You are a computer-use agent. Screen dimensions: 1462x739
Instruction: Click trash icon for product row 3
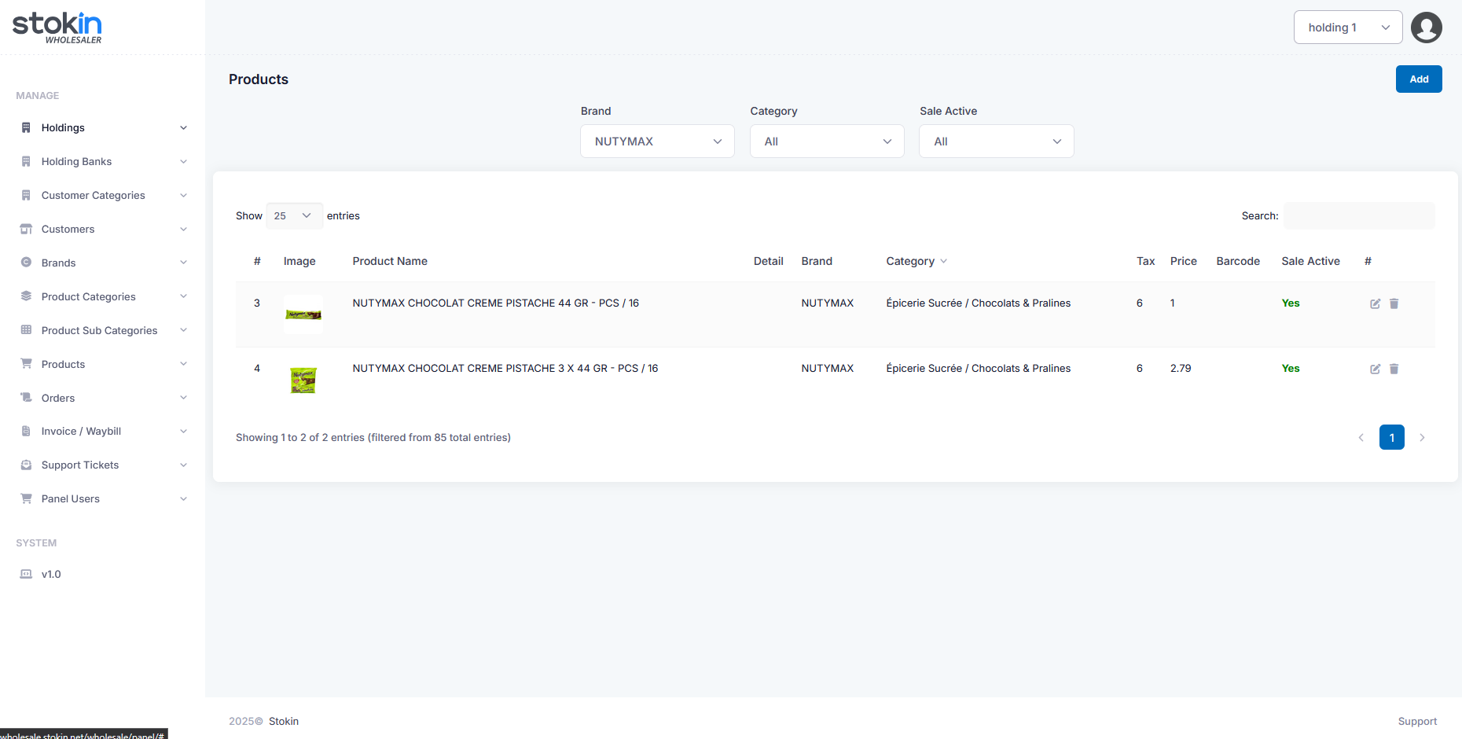[1394, 303]
